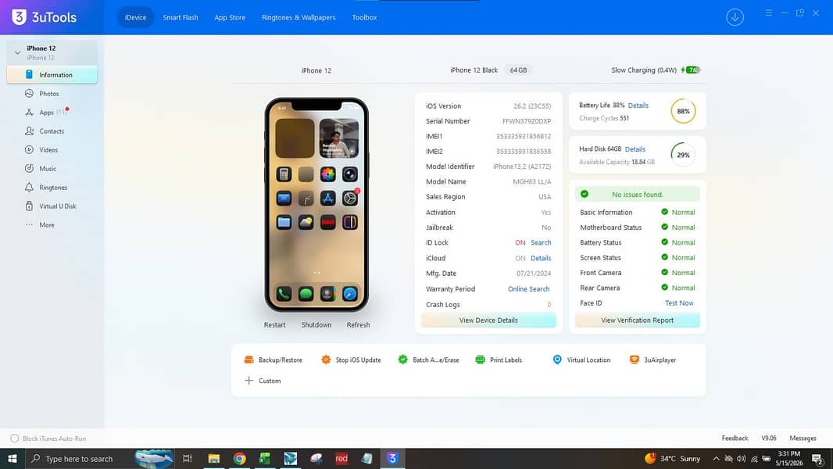Open Windows Start menu
This screenshot has height=469, width=833.
click(13, 458)
